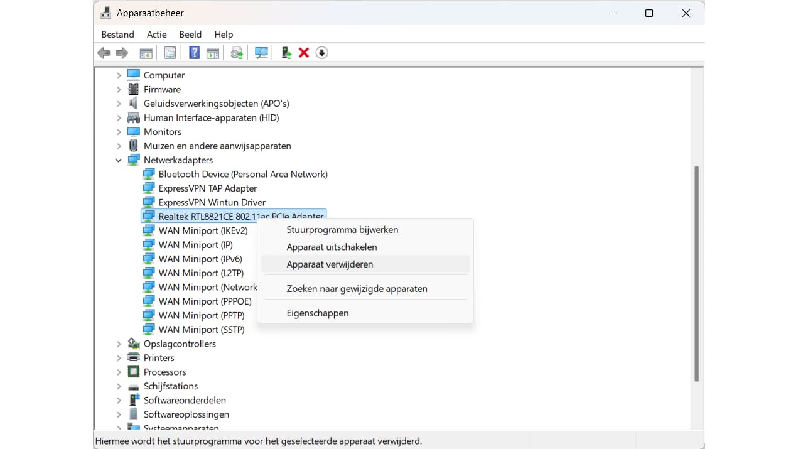Collapse the Netwerkadapters node
Viewport: 798px width, 449px height.
point(119,160)
